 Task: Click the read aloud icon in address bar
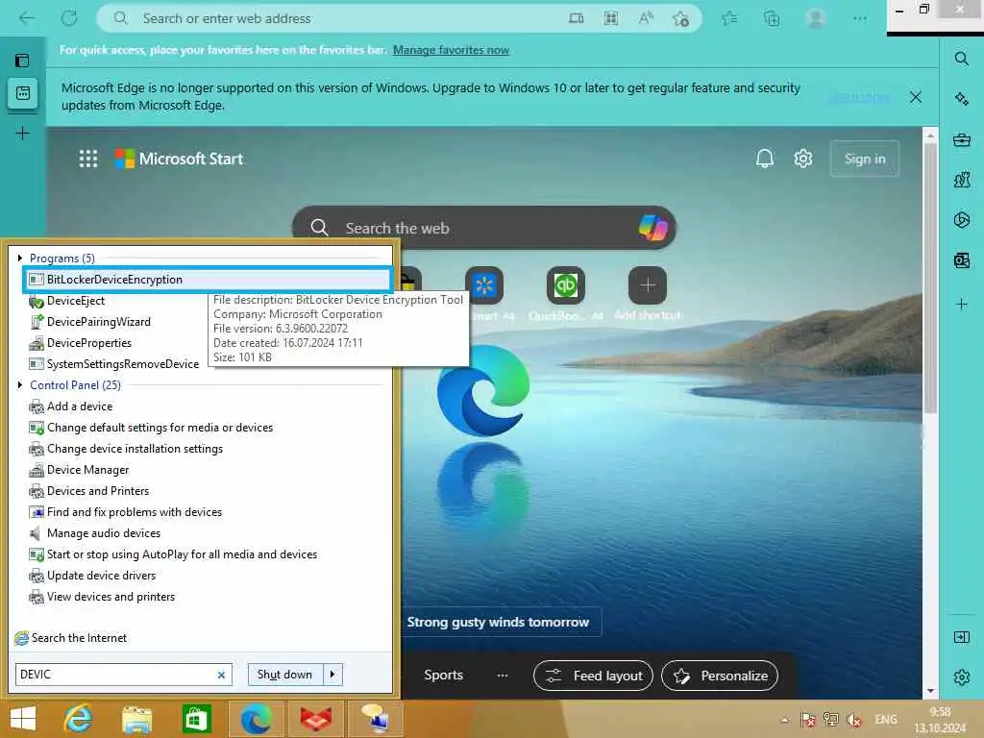(x=646, y=19)
